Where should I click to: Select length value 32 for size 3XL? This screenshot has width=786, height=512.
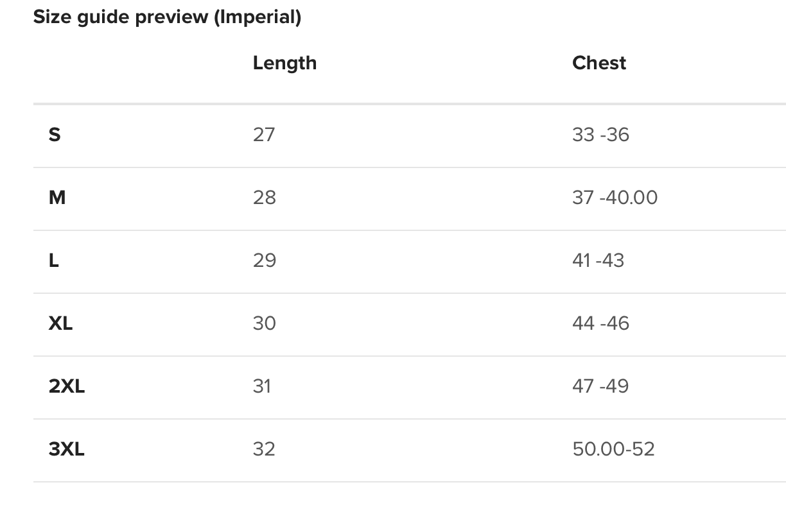click(264, 449)
